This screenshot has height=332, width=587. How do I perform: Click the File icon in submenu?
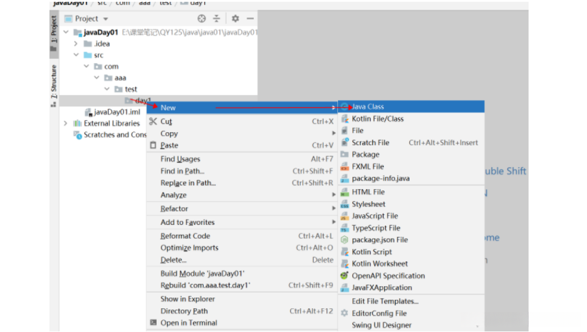[345, 130]
